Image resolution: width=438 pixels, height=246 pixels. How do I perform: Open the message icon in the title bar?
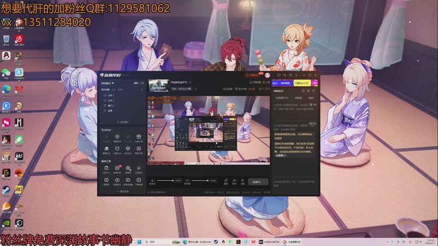point(279,75)
